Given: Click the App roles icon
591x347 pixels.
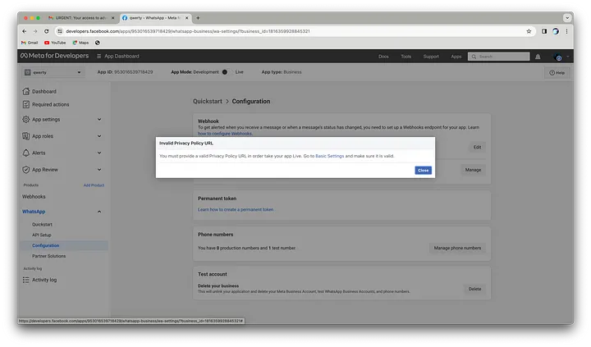Looking at the screenshot, I should click(25, 136).
